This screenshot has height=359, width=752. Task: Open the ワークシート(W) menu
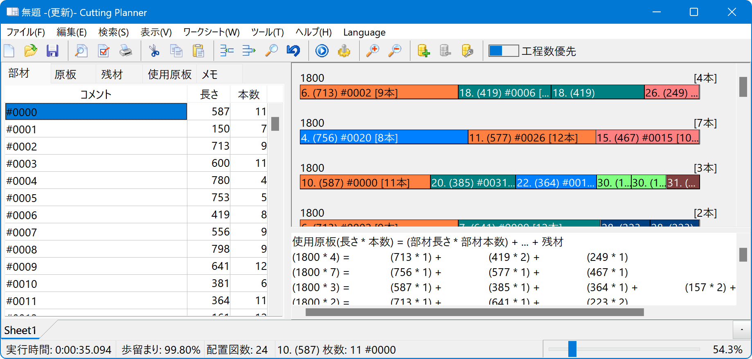tap(211, 32)
